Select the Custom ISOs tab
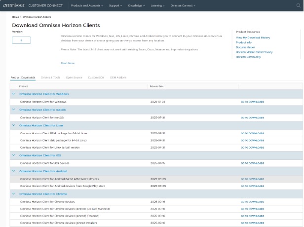Screen dimensions: 304x227 [96, 77]
